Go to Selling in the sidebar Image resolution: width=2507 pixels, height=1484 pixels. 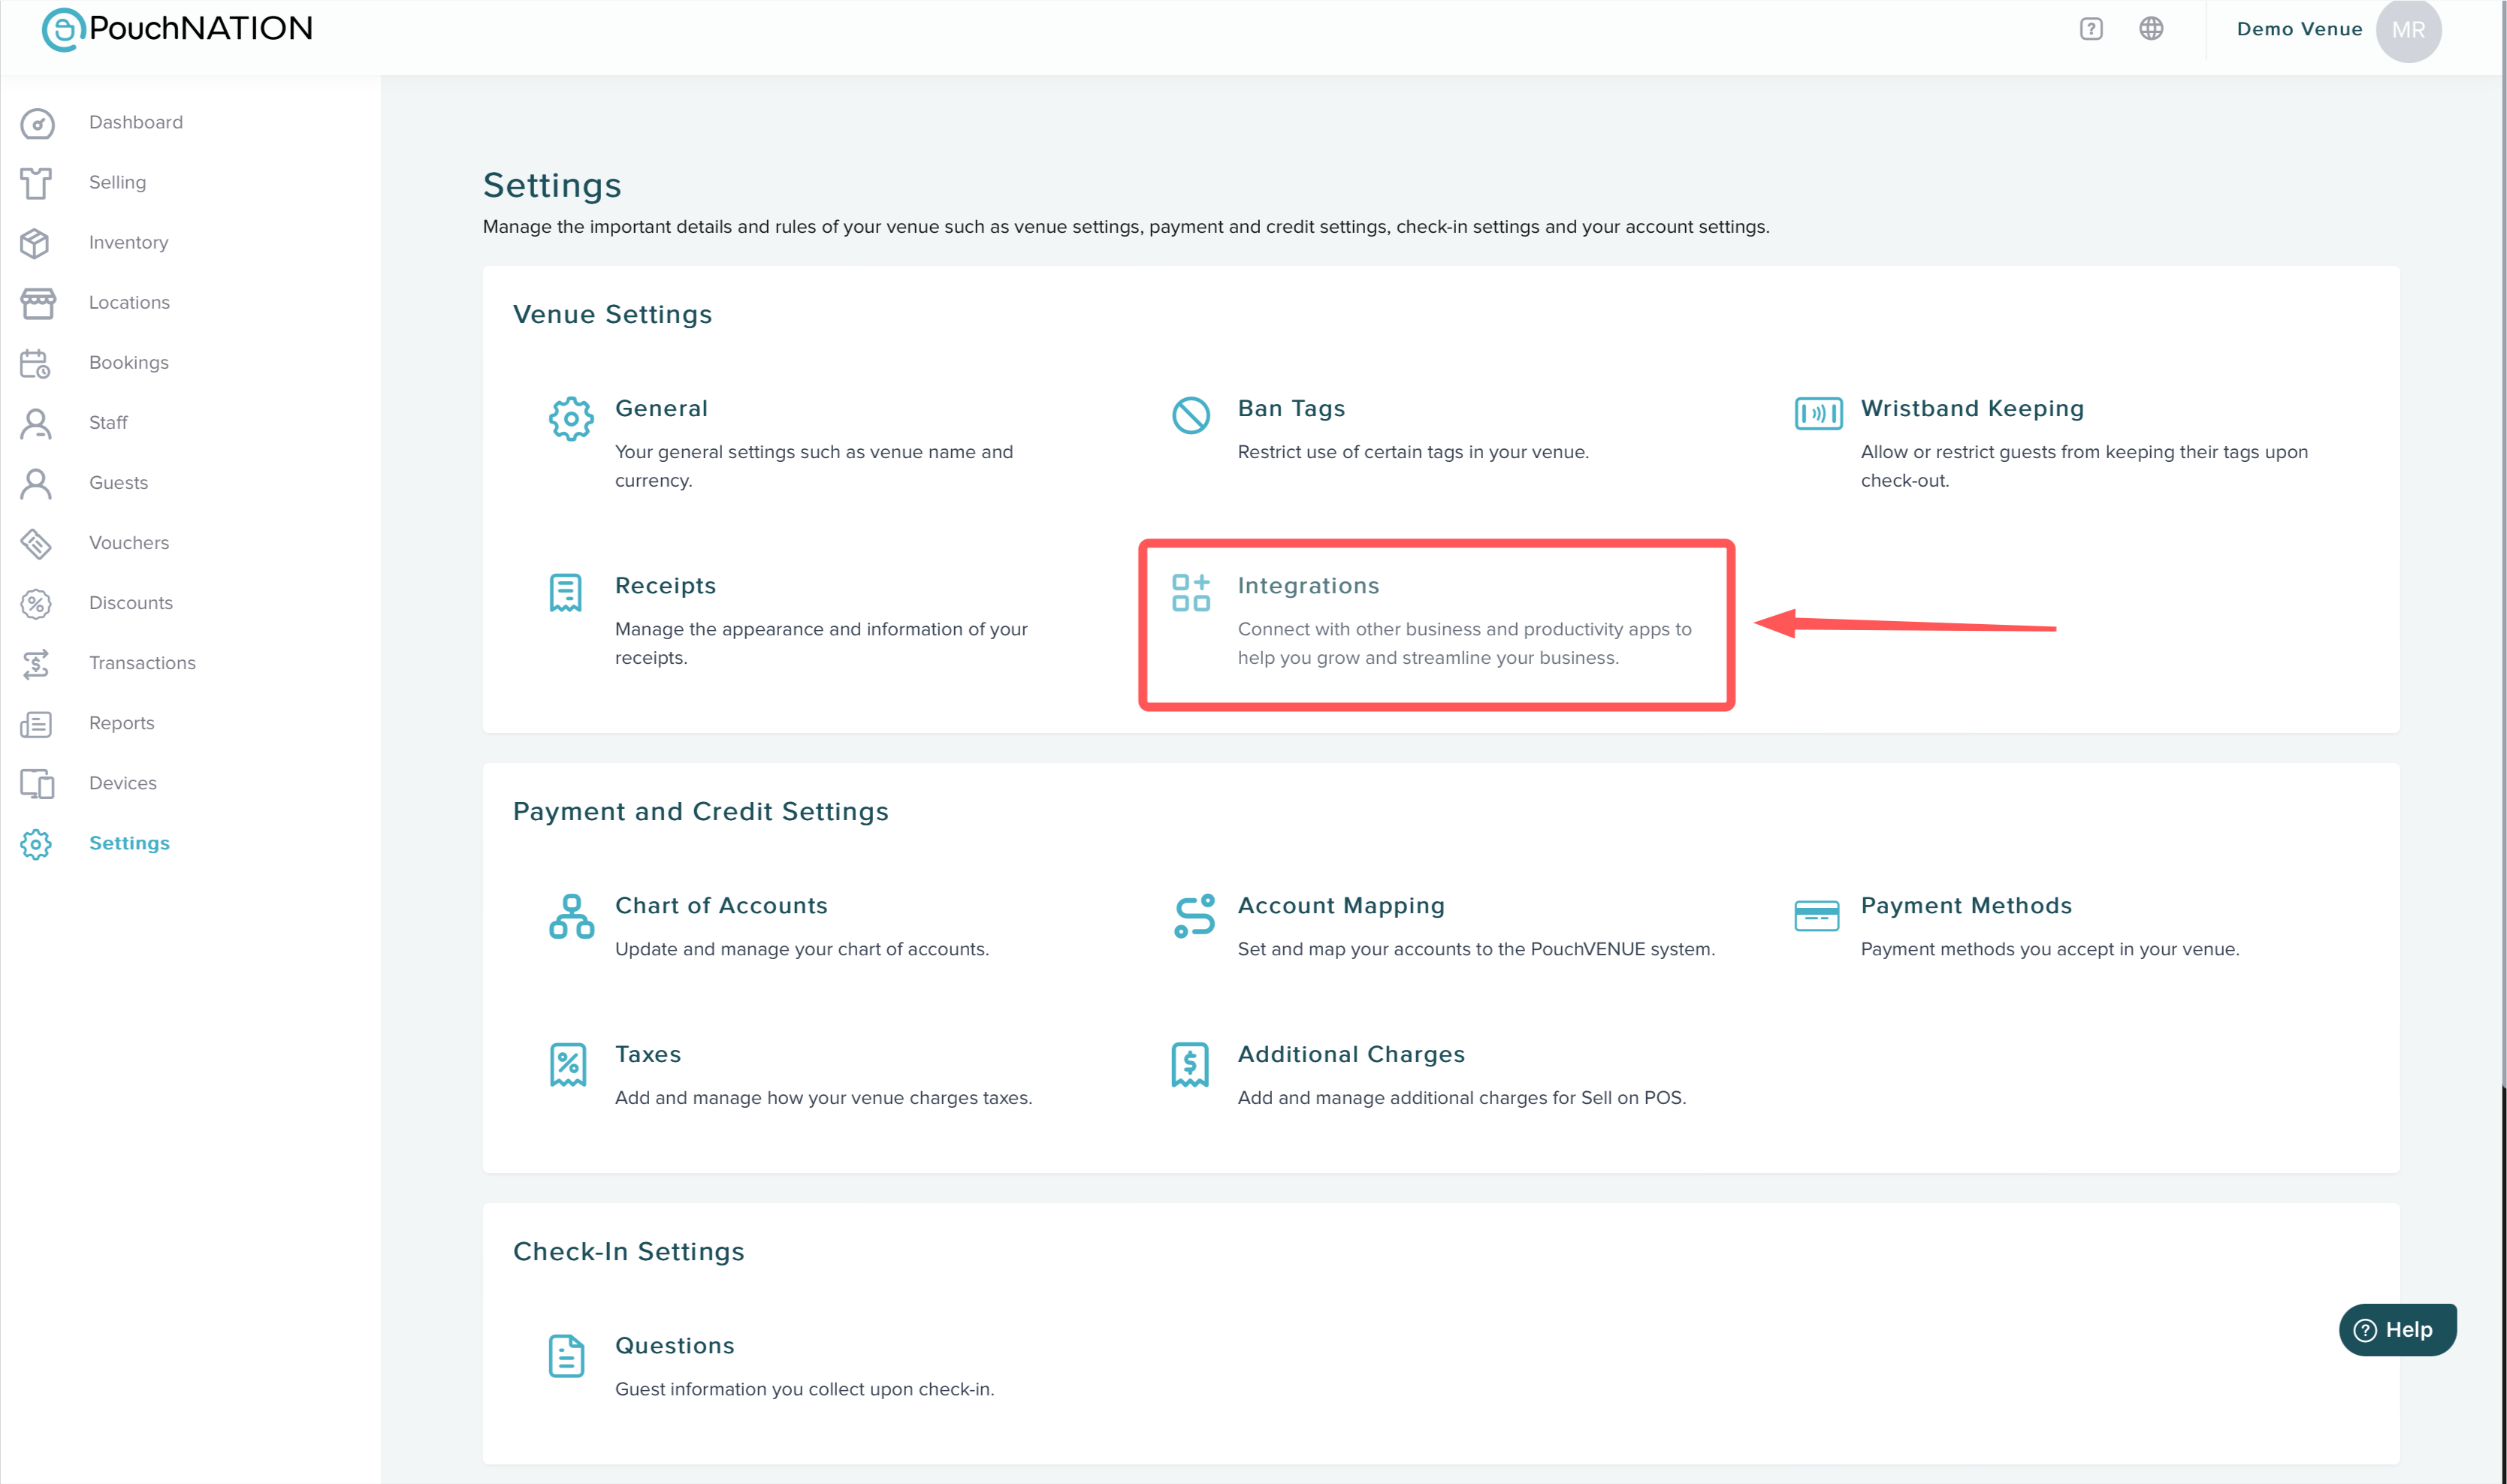(x=117, y=182)
